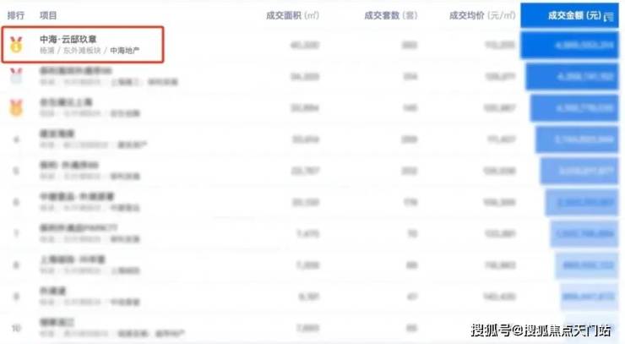The height and width of the screenshot is (344, 625).
Task: Click the 东外滩板块 area text
Action: [82, 51]
